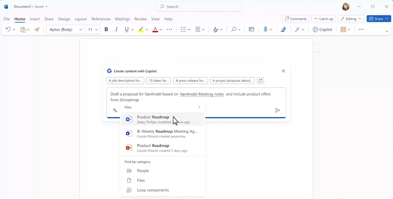
Task: Toggle Bold formatting
Action: pyautogui.click(x=106, y=29)
